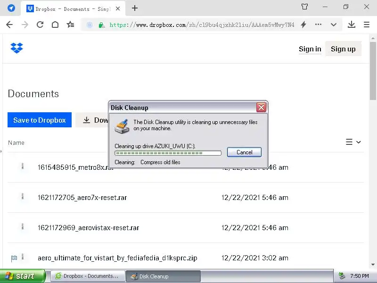Viewport: 377px width, 283px height.
Task: Click the blue compass browser logo icon
Action: click(x=11, y=8)
